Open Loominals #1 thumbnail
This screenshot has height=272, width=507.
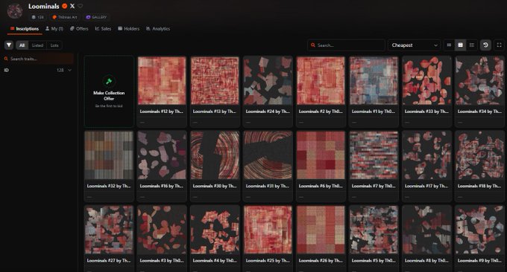coord(374,80)
